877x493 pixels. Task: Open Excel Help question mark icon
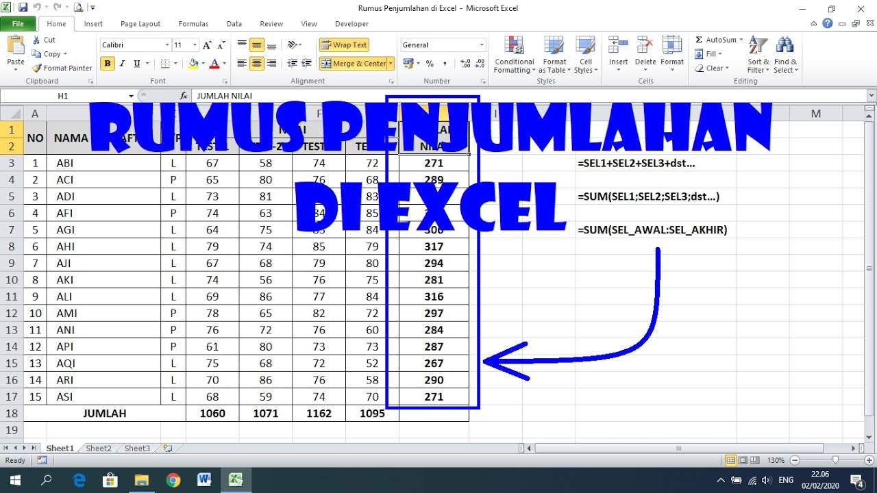[828, 23]
